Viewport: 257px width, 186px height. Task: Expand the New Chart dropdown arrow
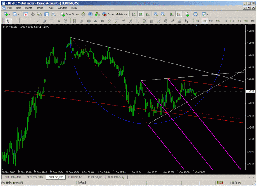pos(9,14)
